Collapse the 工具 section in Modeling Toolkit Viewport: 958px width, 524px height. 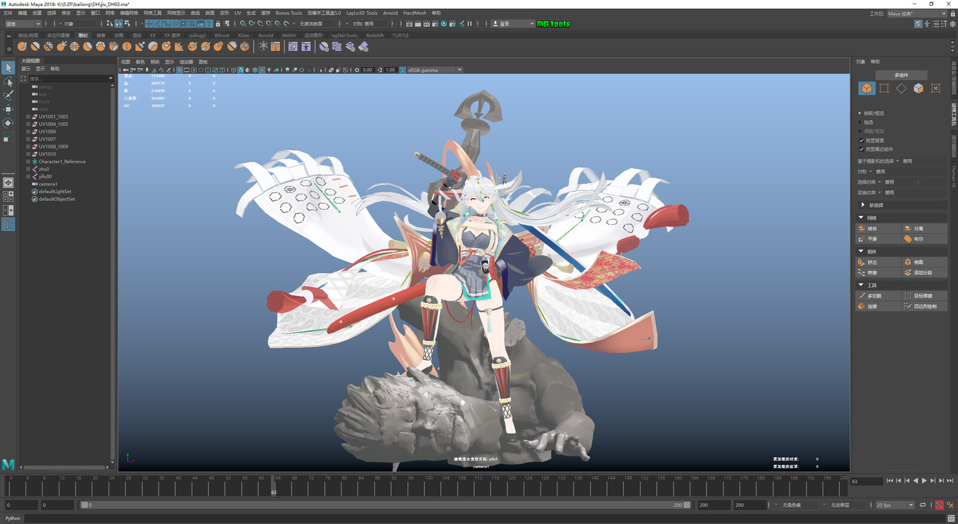(861, 285)
